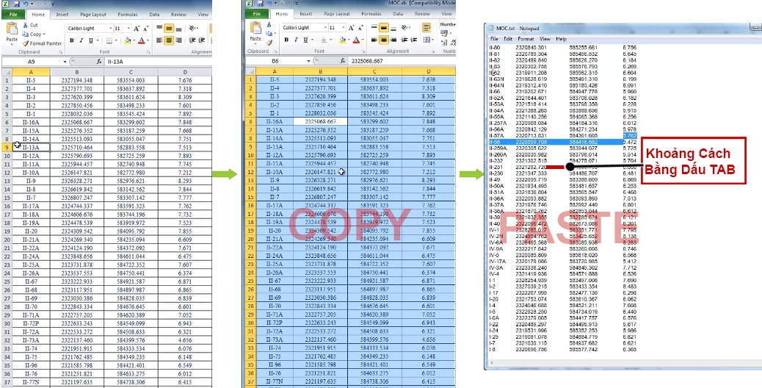The height and width of the screenshot is (388, 762).
Task: Click Align Text Left icon in A9 Excel window
Action: [159, 40]
